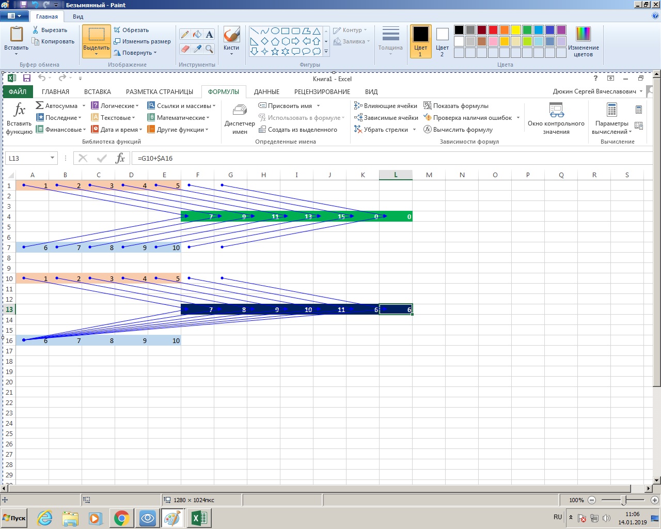Click the Диспетчер имен icon in Excel image
Image resolution: width=661 pixels, height=529 pixels.
(x=240, y=110)
